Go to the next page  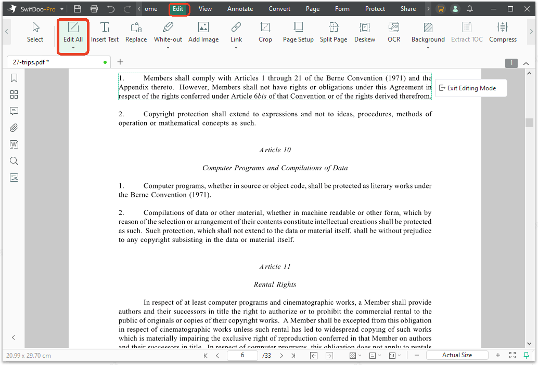click(281, 356)
